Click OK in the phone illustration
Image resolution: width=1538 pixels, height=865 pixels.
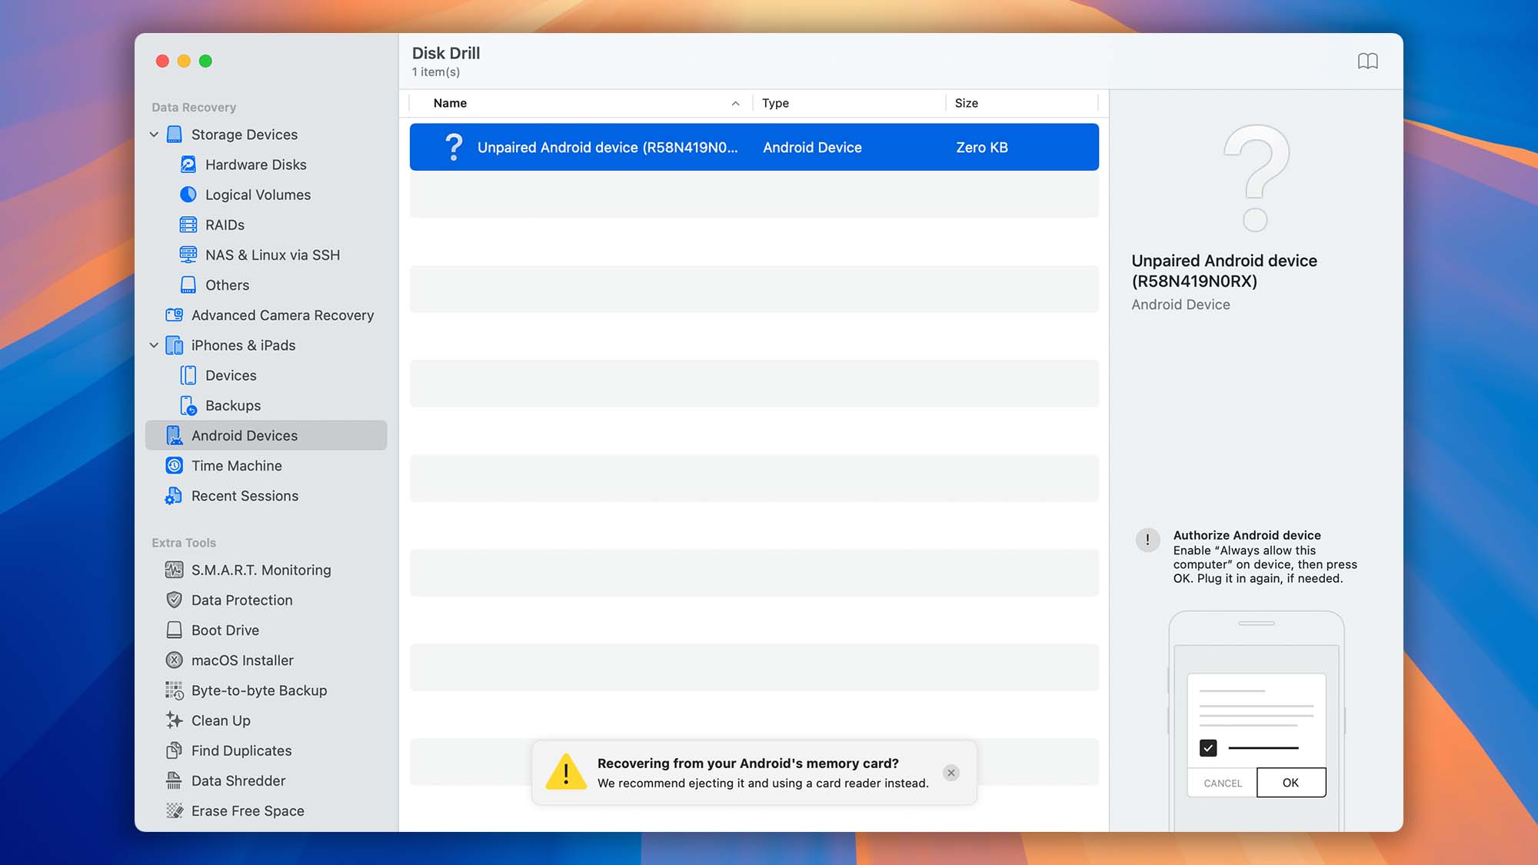(x=1290, y=783)
